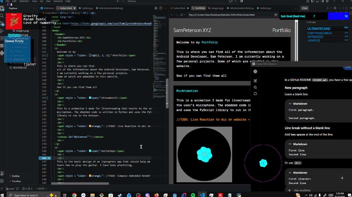352x197 pixels.
Task: Go forward in the Portfolio browser preview
Action: (177, 15)
